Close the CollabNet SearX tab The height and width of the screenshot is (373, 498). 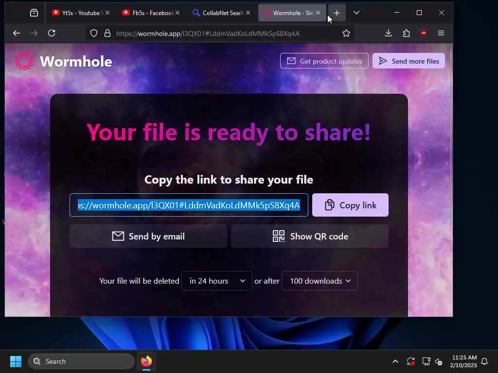(248, 13)
